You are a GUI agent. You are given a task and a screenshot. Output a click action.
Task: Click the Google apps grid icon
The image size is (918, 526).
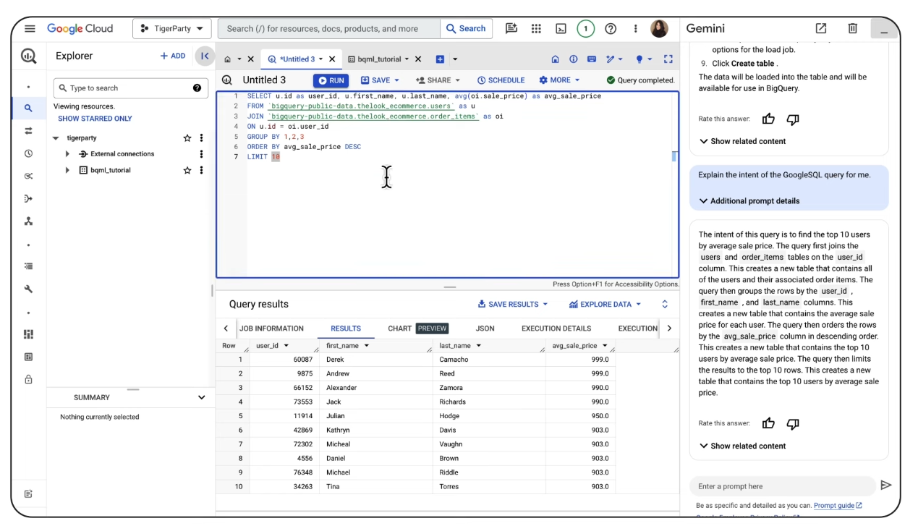click(x=536, y=29)
